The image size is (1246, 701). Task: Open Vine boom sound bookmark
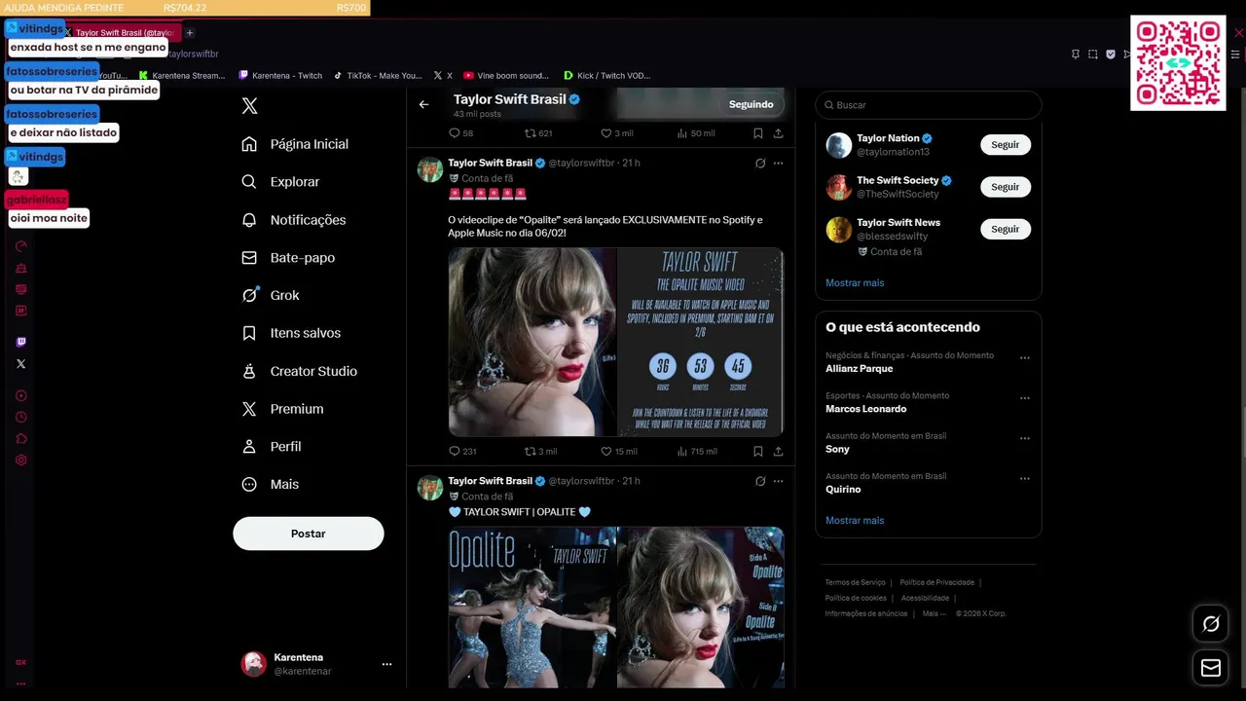point(506,75)
